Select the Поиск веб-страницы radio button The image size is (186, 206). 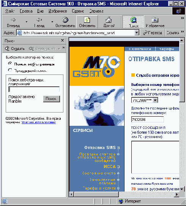point(10,63)
